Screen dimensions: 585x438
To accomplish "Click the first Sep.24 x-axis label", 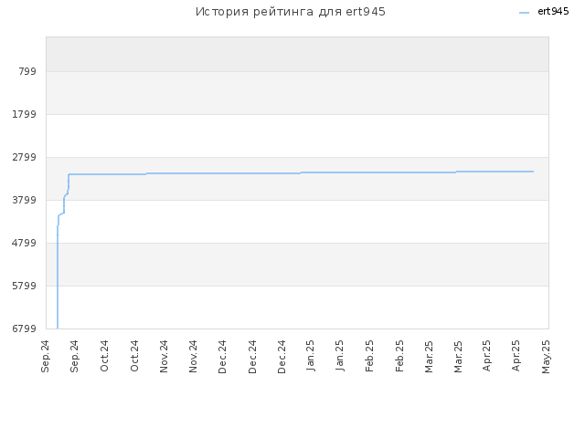I will [x=45, y=356].
